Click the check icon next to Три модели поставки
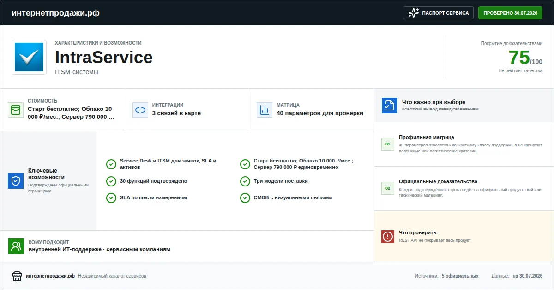Screen dimensions: 554x290 [245, 181]
